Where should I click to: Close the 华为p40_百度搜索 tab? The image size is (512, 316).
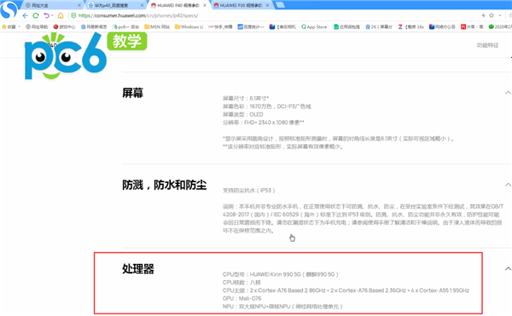pyautogui.click(x=142, y=5)
